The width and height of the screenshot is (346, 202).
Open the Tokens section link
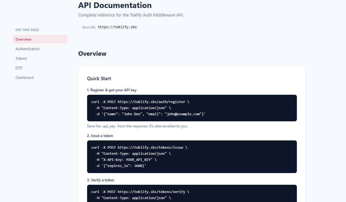point(21,58)
